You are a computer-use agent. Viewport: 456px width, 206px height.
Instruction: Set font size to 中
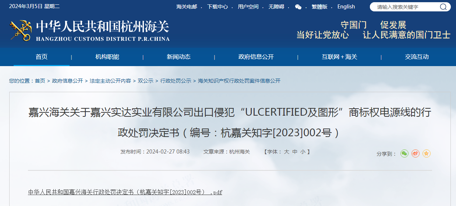(x=295, y=152)
